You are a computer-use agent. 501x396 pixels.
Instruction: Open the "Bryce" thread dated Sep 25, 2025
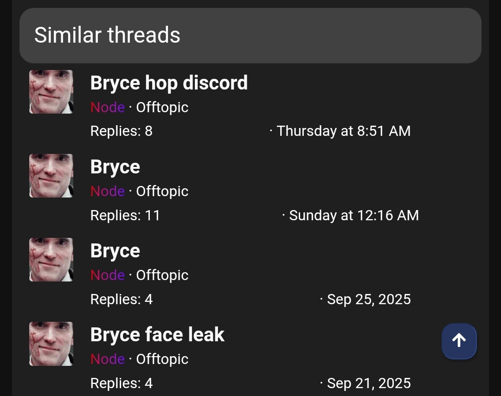[115, 251]
